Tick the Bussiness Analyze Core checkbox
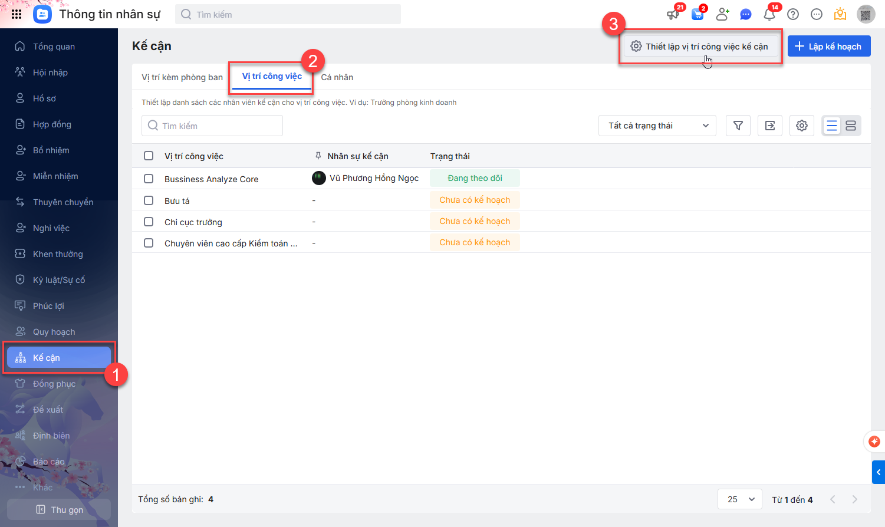This screenshot has width=885, height=527. click(149, 179)
